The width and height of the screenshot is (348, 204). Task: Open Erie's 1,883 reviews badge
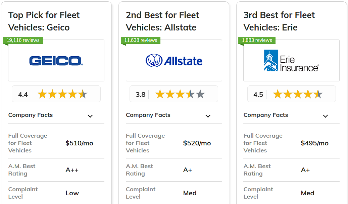pyautogui.click(x=257, y=40)
